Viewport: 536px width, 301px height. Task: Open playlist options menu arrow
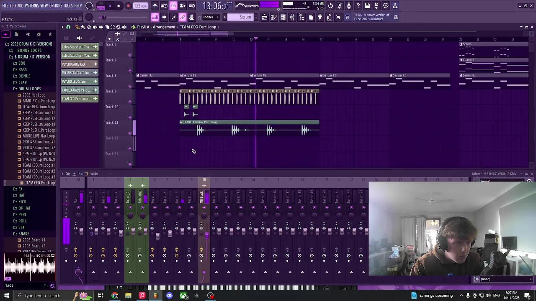(x=62, y=27)
